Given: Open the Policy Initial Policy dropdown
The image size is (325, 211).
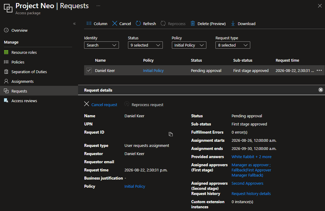Looking at the screenshot, I should click(x=189, y=45).
